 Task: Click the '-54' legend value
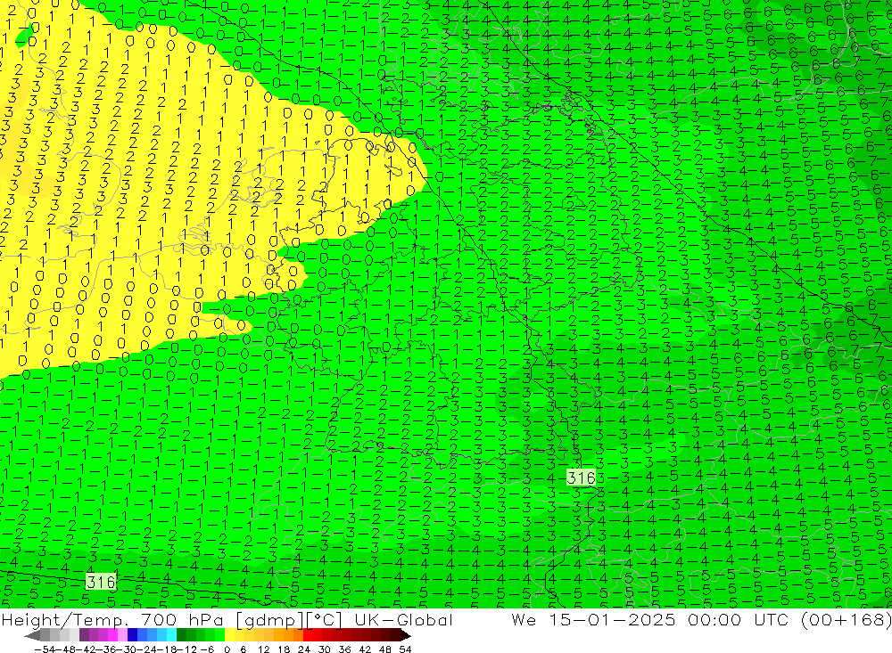point(45,649)
